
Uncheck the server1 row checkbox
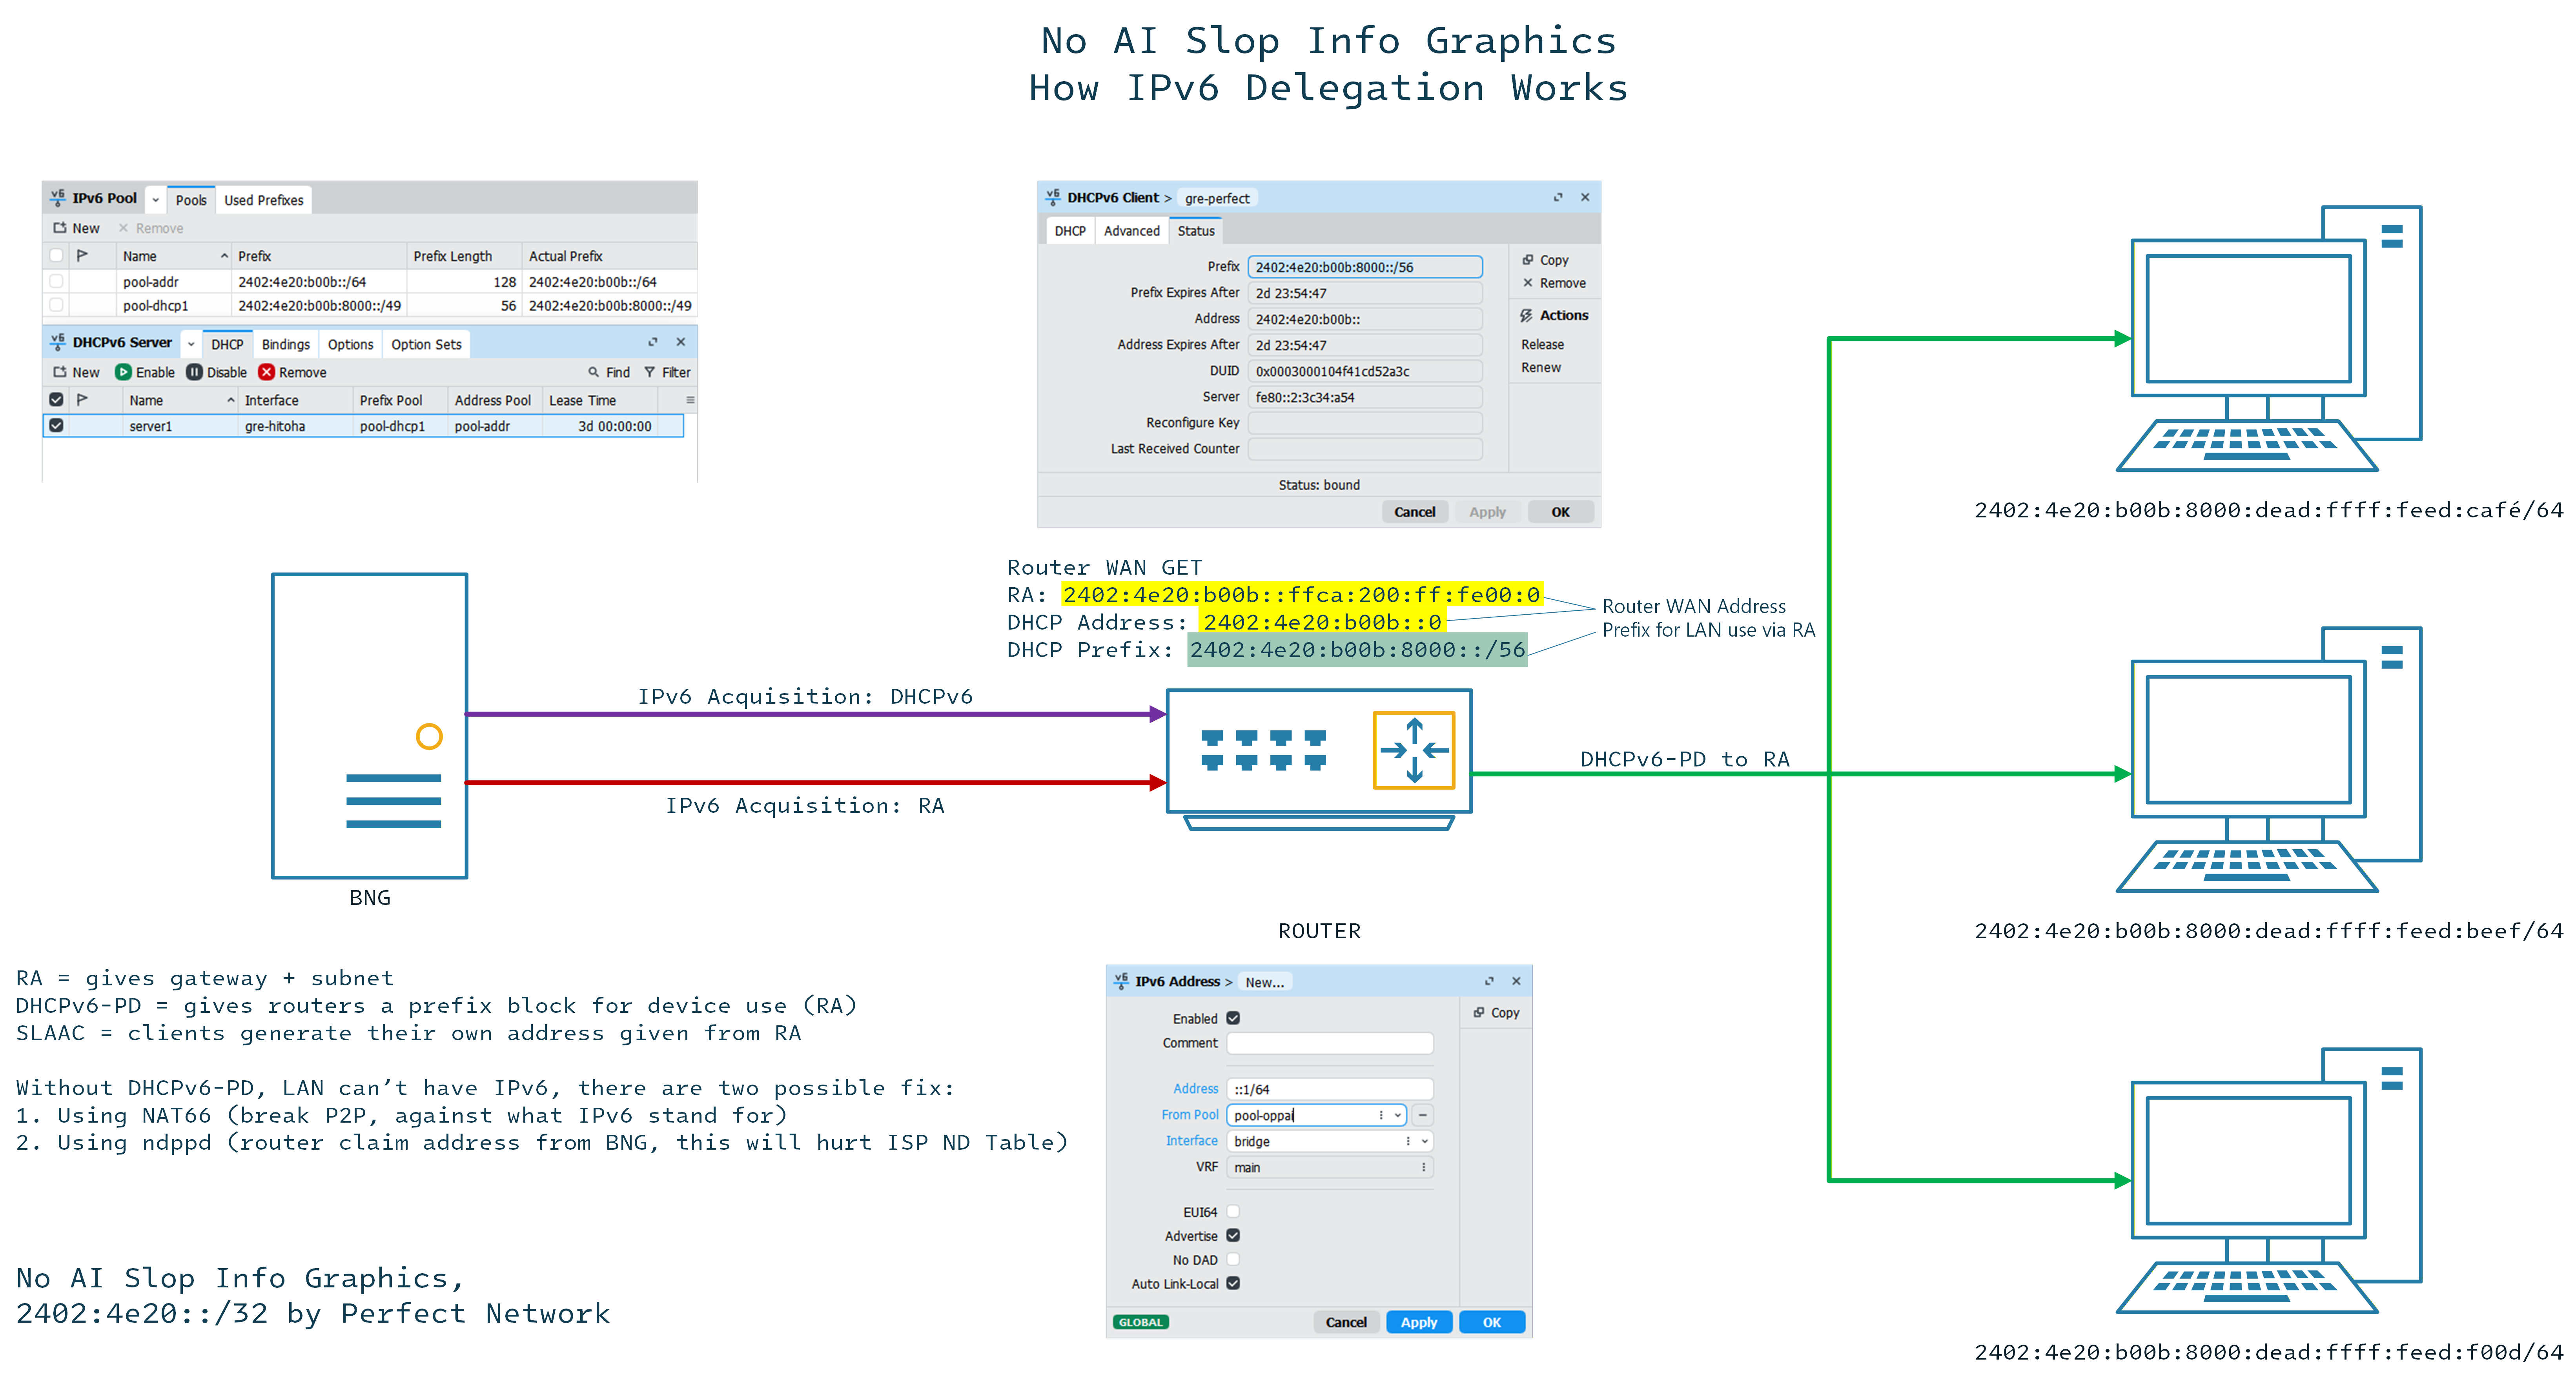56,426
